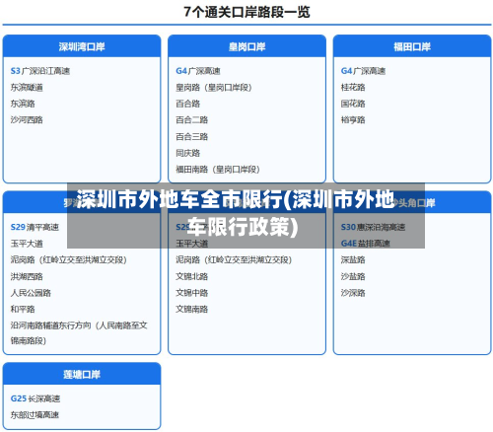Click 东滨路 in 深圳湾口岸 card
The width and height of the screenshot is (493, 432).
click(x=23, y=104)
